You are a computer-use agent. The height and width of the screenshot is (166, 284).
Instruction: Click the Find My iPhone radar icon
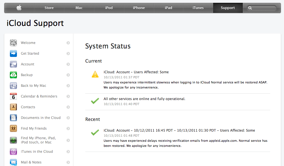pos(13,140)
